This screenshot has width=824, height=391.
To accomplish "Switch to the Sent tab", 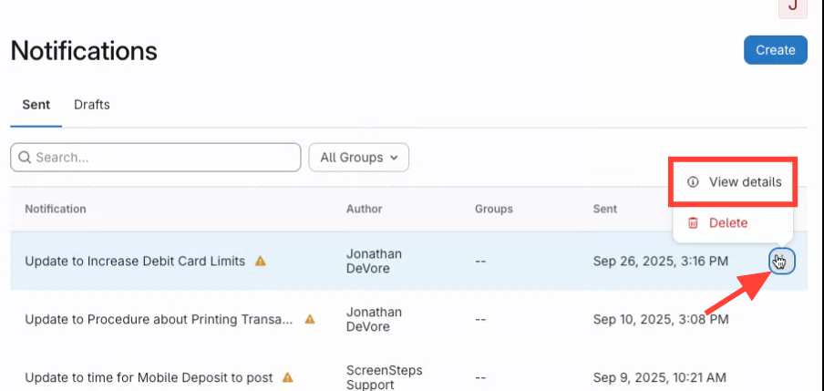I will click(x=36, y=105).
